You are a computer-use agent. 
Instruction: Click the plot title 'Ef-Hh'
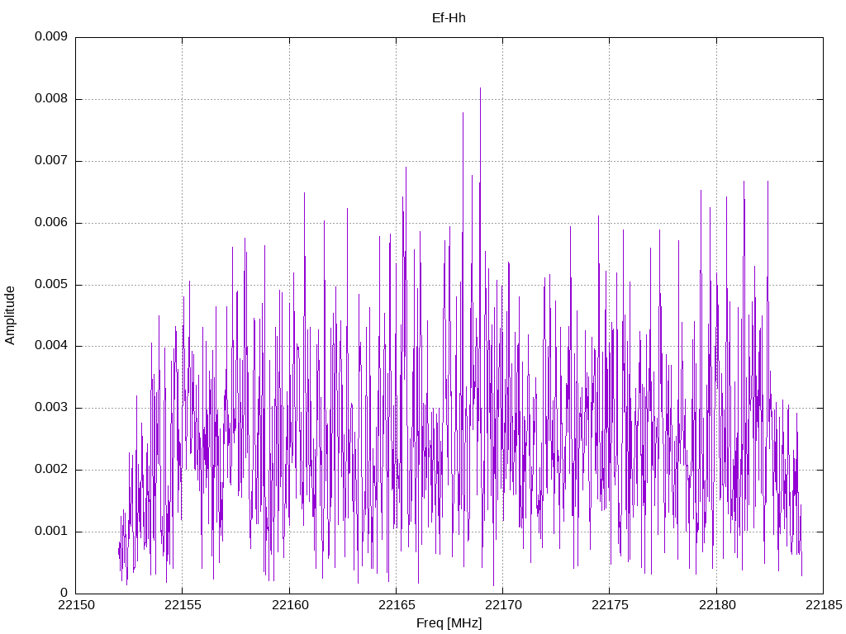pos(449,18)
